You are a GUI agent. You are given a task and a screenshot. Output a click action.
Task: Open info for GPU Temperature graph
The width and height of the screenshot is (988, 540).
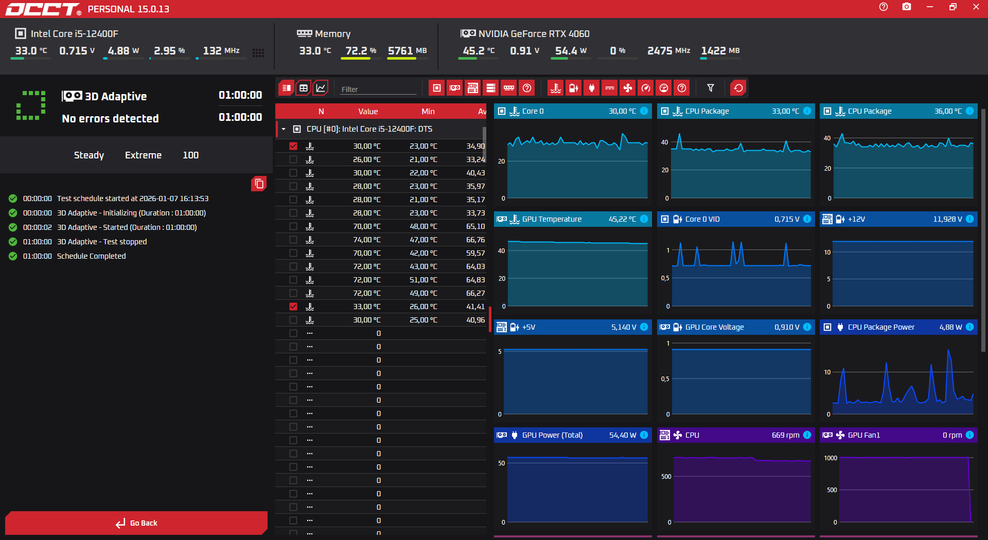click(644, 219)
